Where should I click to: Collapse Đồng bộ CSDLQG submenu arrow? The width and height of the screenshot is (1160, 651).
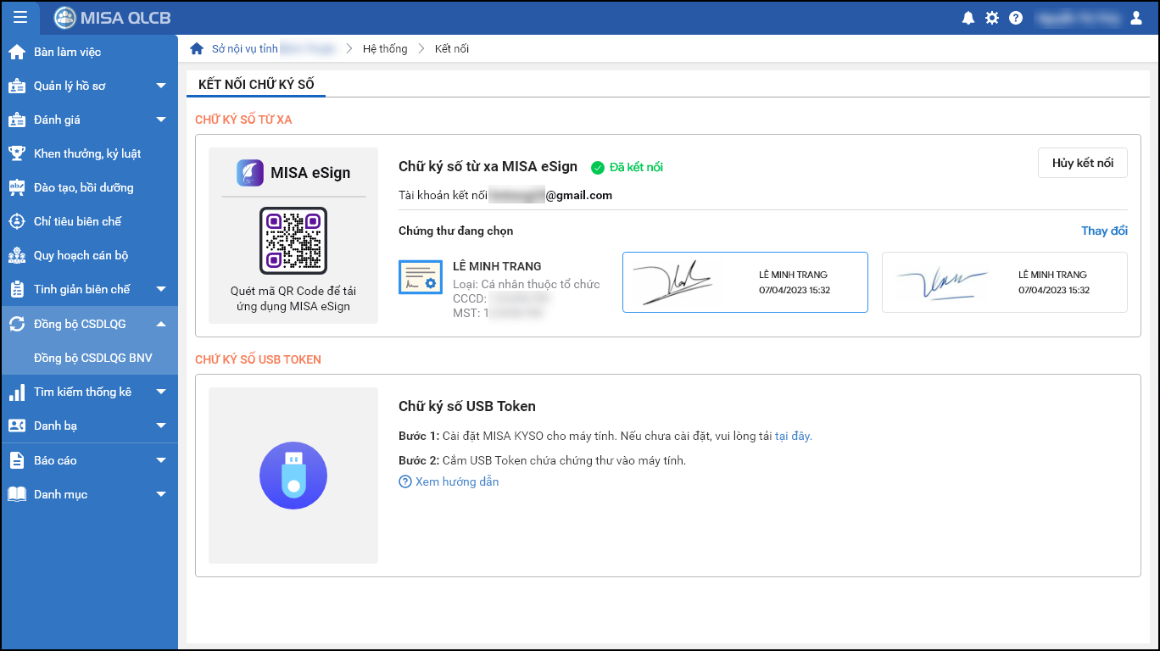click(x=161, y=324)
